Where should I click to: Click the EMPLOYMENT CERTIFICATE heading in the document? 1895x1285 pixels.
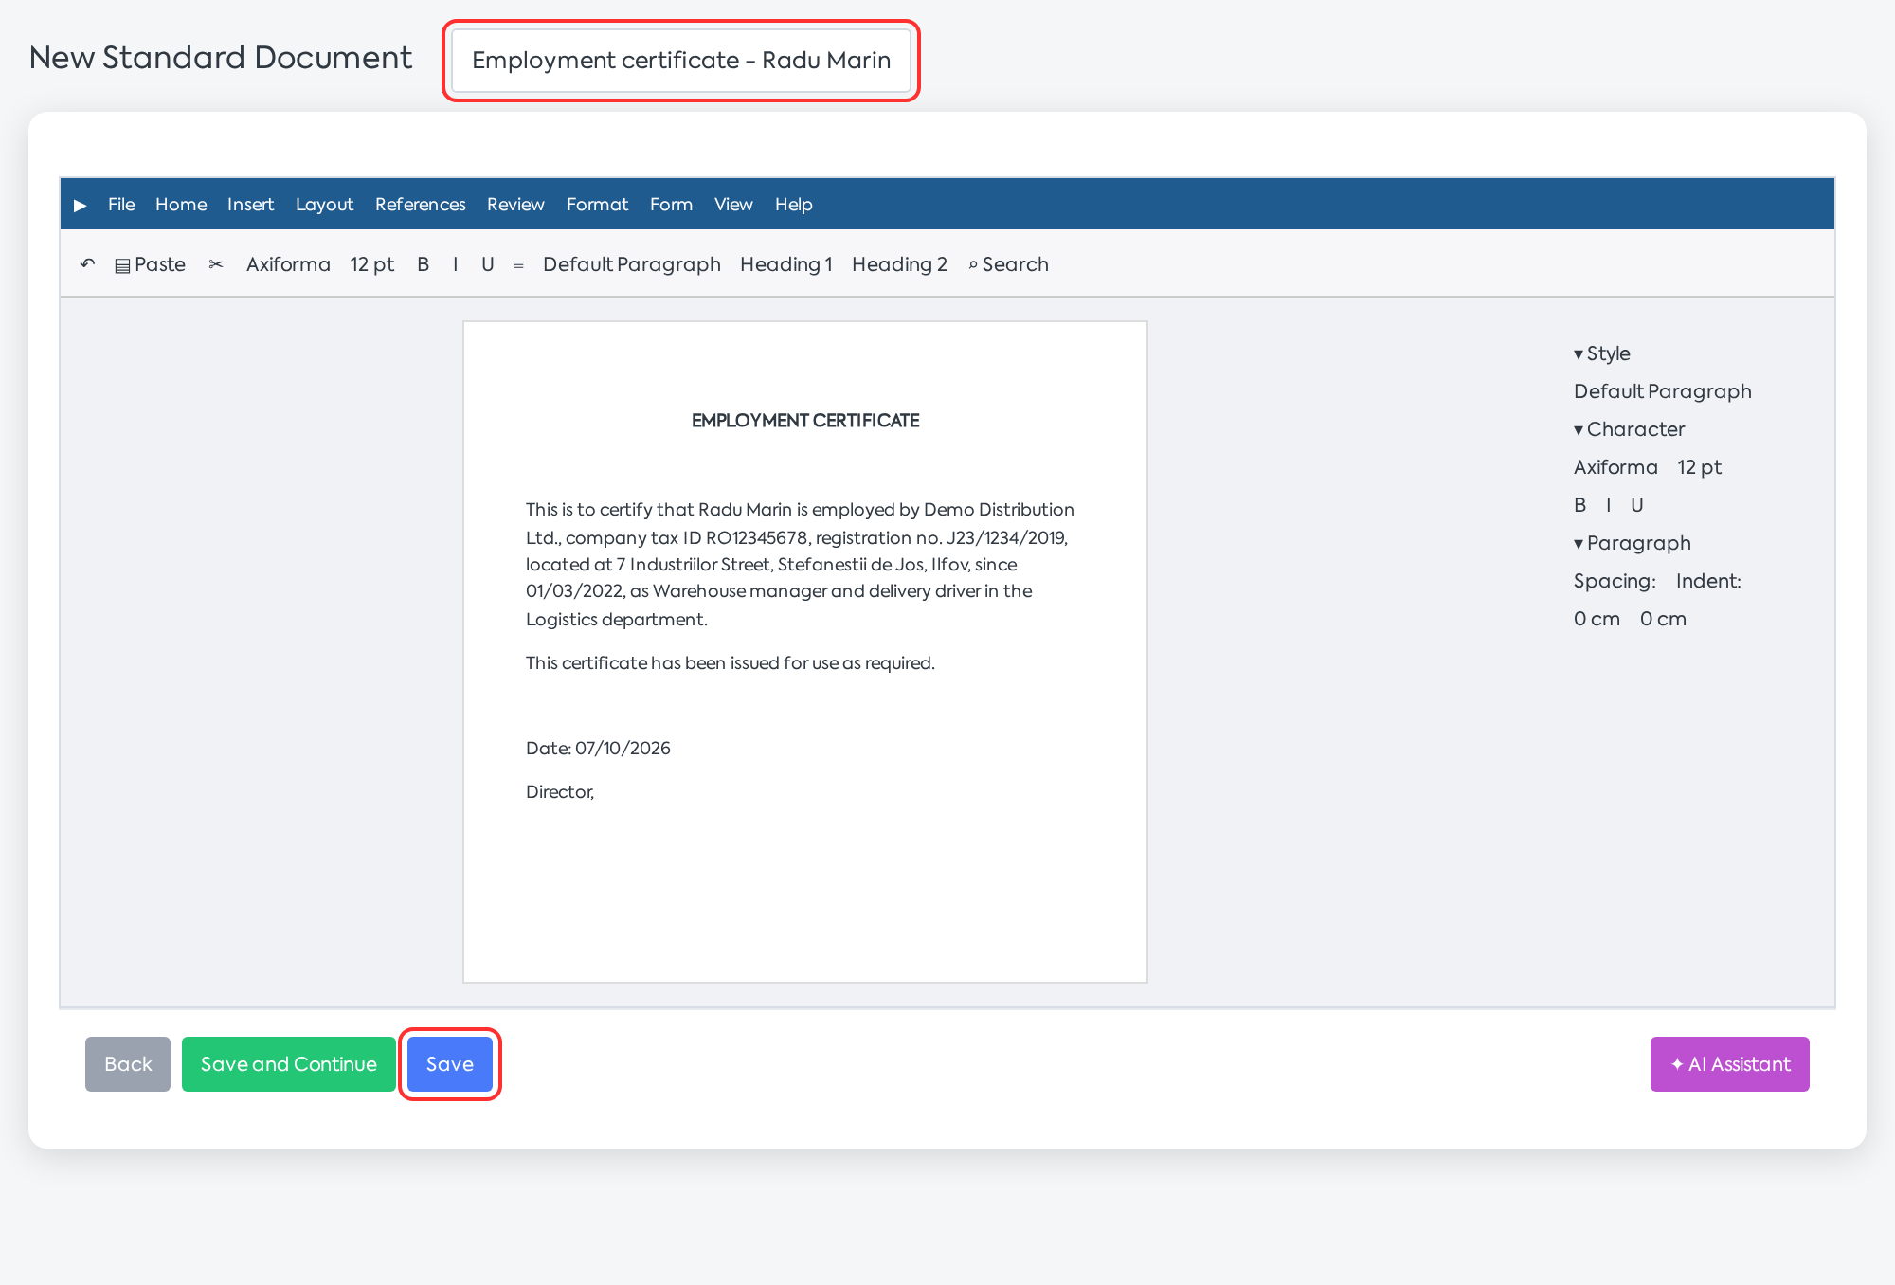(x=805, y=421)
